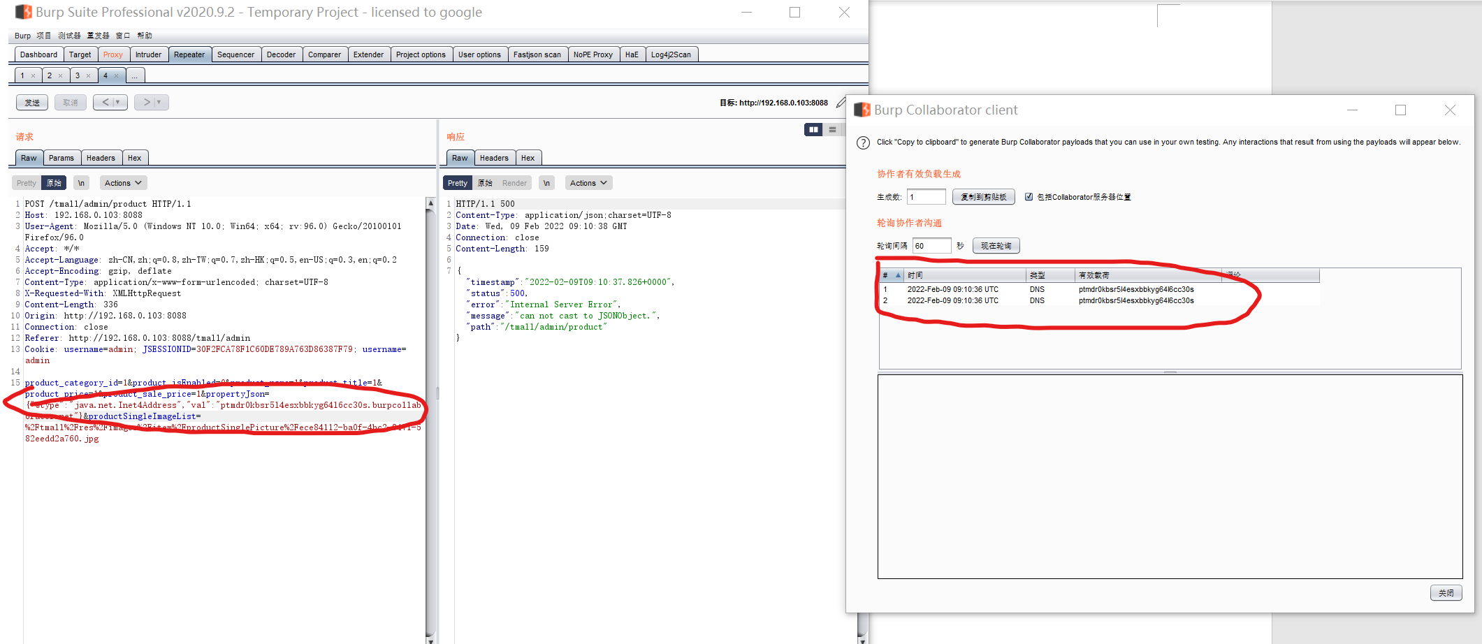The image size is (1482, 644).
Task: Close Repeater sub-tab 3 with its x
Action: (x=88, y=75)
